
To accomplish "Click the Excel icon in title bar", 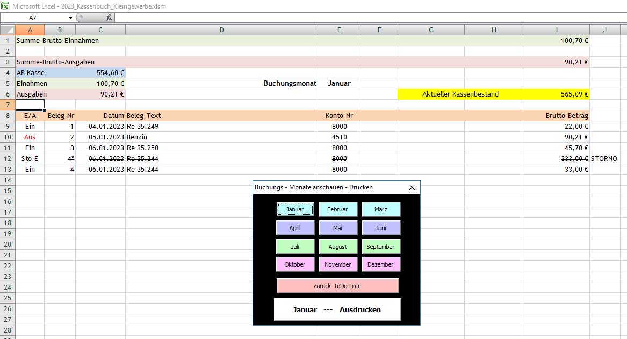I will click(5, 5).
